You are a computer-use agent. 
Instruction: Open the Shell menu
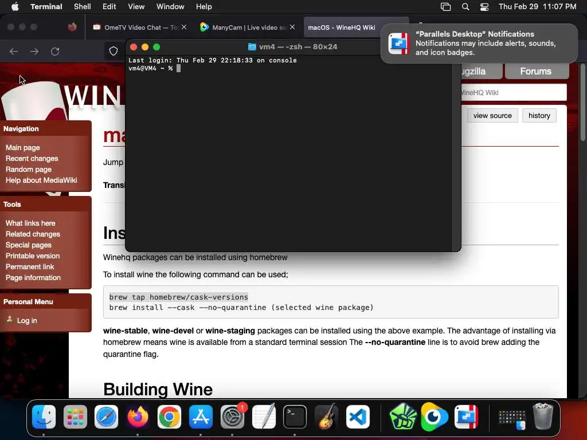point(83,7)
